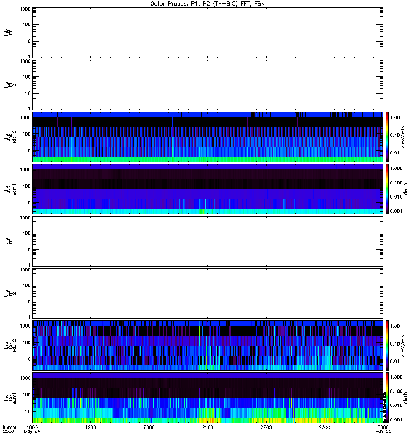Click the thb fbk scm1 y-axis title
Screen dimensions: 415x443
[x=10, y=189]
